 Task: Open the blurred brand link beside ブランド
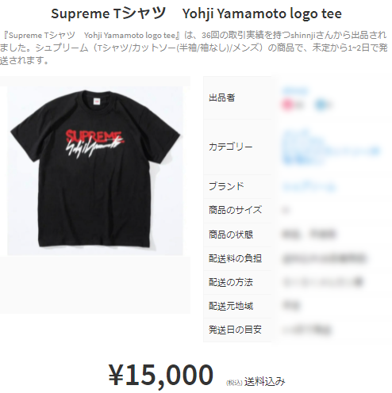point(309,186)
